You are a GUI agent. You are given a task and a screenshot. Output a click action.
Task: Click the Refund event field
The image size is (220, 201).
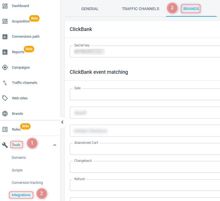[x=145, y=185]
